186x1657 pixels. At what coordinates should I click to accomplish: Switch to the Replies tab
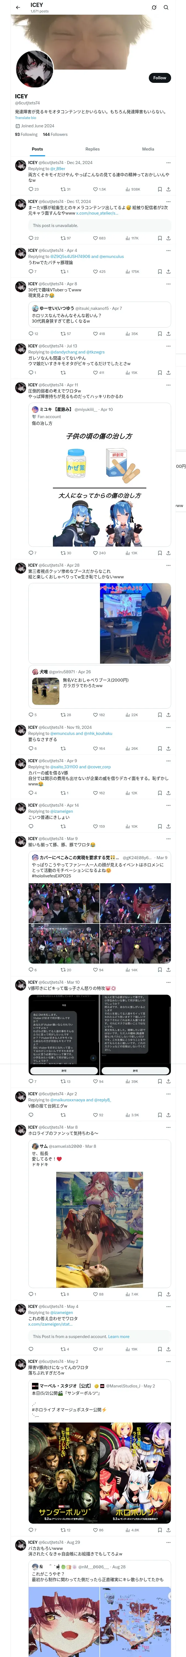click(92, 149)
